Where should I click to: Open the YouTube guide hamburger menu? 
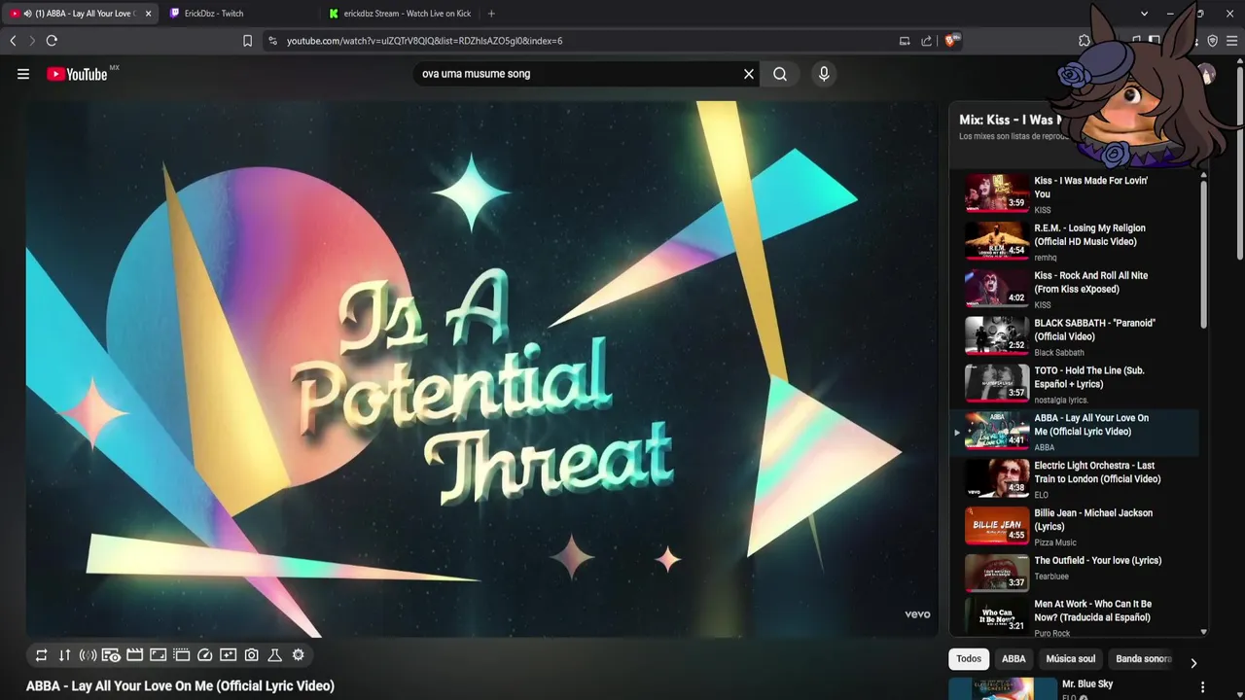23,74
